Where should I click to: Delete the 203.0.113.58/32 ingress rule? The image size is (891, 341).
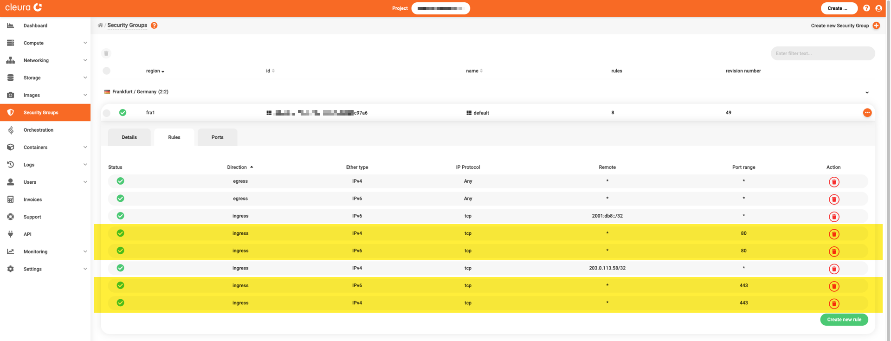(x=834, y=269)
